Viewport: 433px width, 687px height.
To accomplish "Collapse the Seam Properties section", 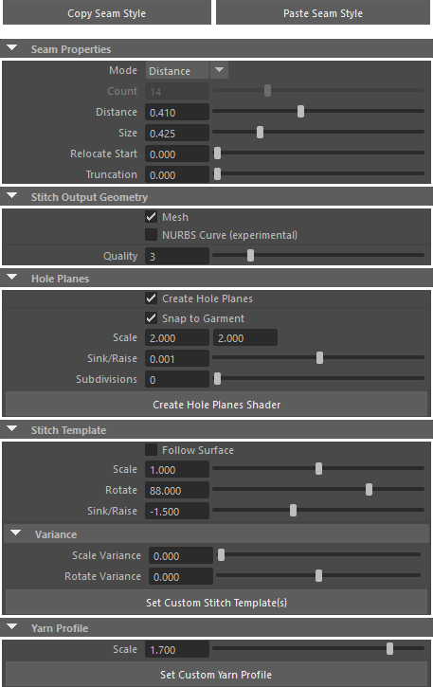I will click(12, 48).
